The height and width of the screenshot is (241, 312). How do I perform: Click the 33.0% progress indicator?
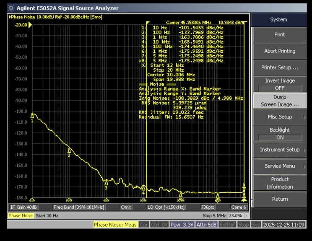(x=236, y=216)
